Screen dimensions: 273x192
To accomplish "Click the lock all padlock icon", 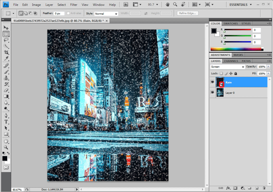I will (235, 74).
